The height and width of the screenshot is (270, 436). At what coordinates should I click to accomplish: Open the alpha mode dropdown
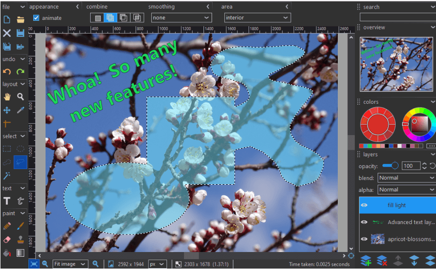407,190
